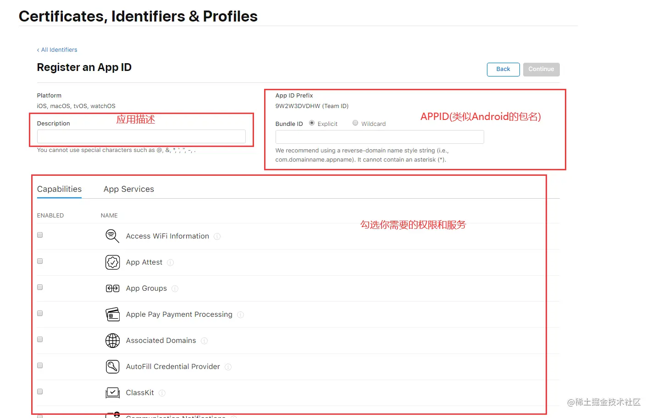The image size is (652, 418).
Task: Focus the Description text field
Action: (x=141, y=136)
